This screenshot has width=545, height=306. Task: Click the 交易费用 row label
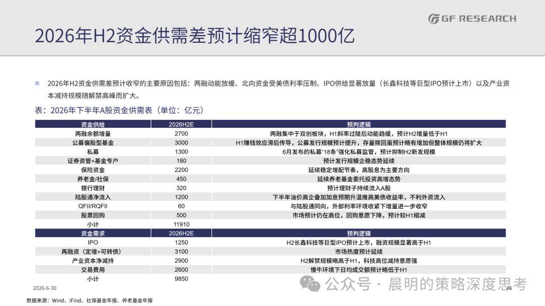coord(93,269)
